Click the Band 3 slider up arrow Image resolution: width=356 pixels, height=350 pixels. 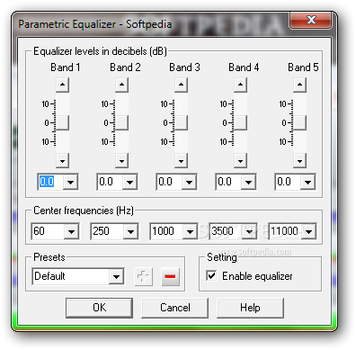181,85
